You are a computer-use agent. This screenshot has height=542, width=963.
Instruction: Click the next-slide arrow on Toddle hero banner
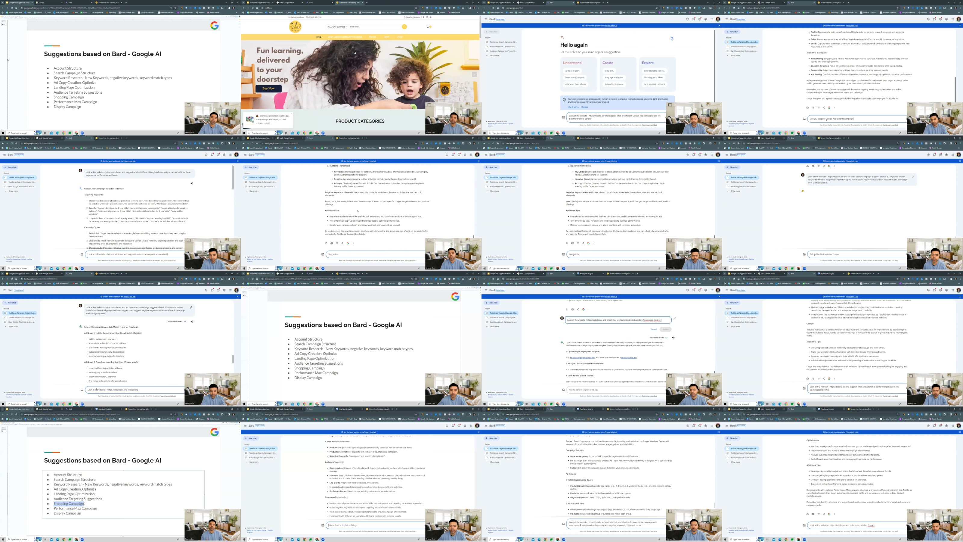474,75
